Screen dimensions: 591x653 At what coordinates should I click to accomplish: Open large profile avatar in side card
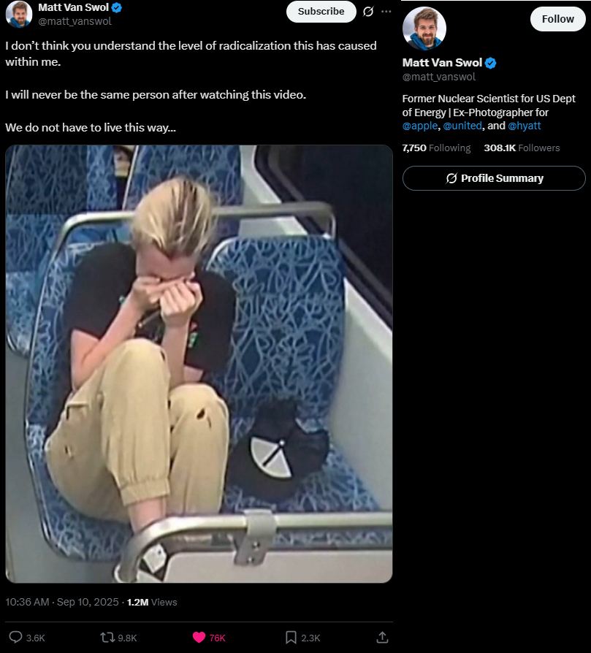pyautogui.click(x=424, y=28)
